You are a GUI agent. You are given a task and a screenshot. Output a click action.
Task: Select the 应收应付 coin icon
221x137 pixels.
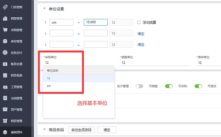point(5,52)
